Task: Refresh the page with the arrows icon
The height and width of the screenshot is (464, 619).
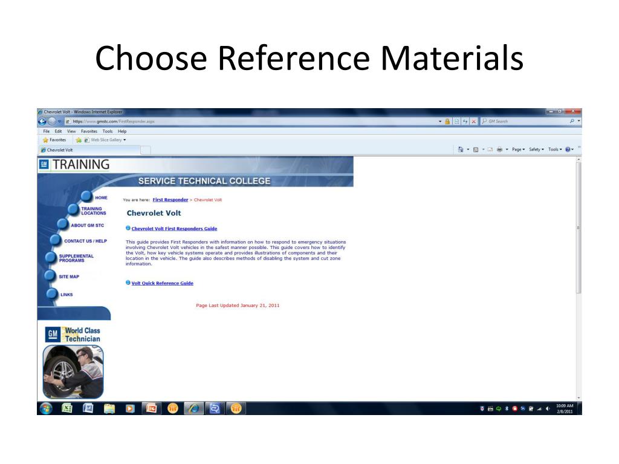Action: pyautogui.click(x=465, y=121)
